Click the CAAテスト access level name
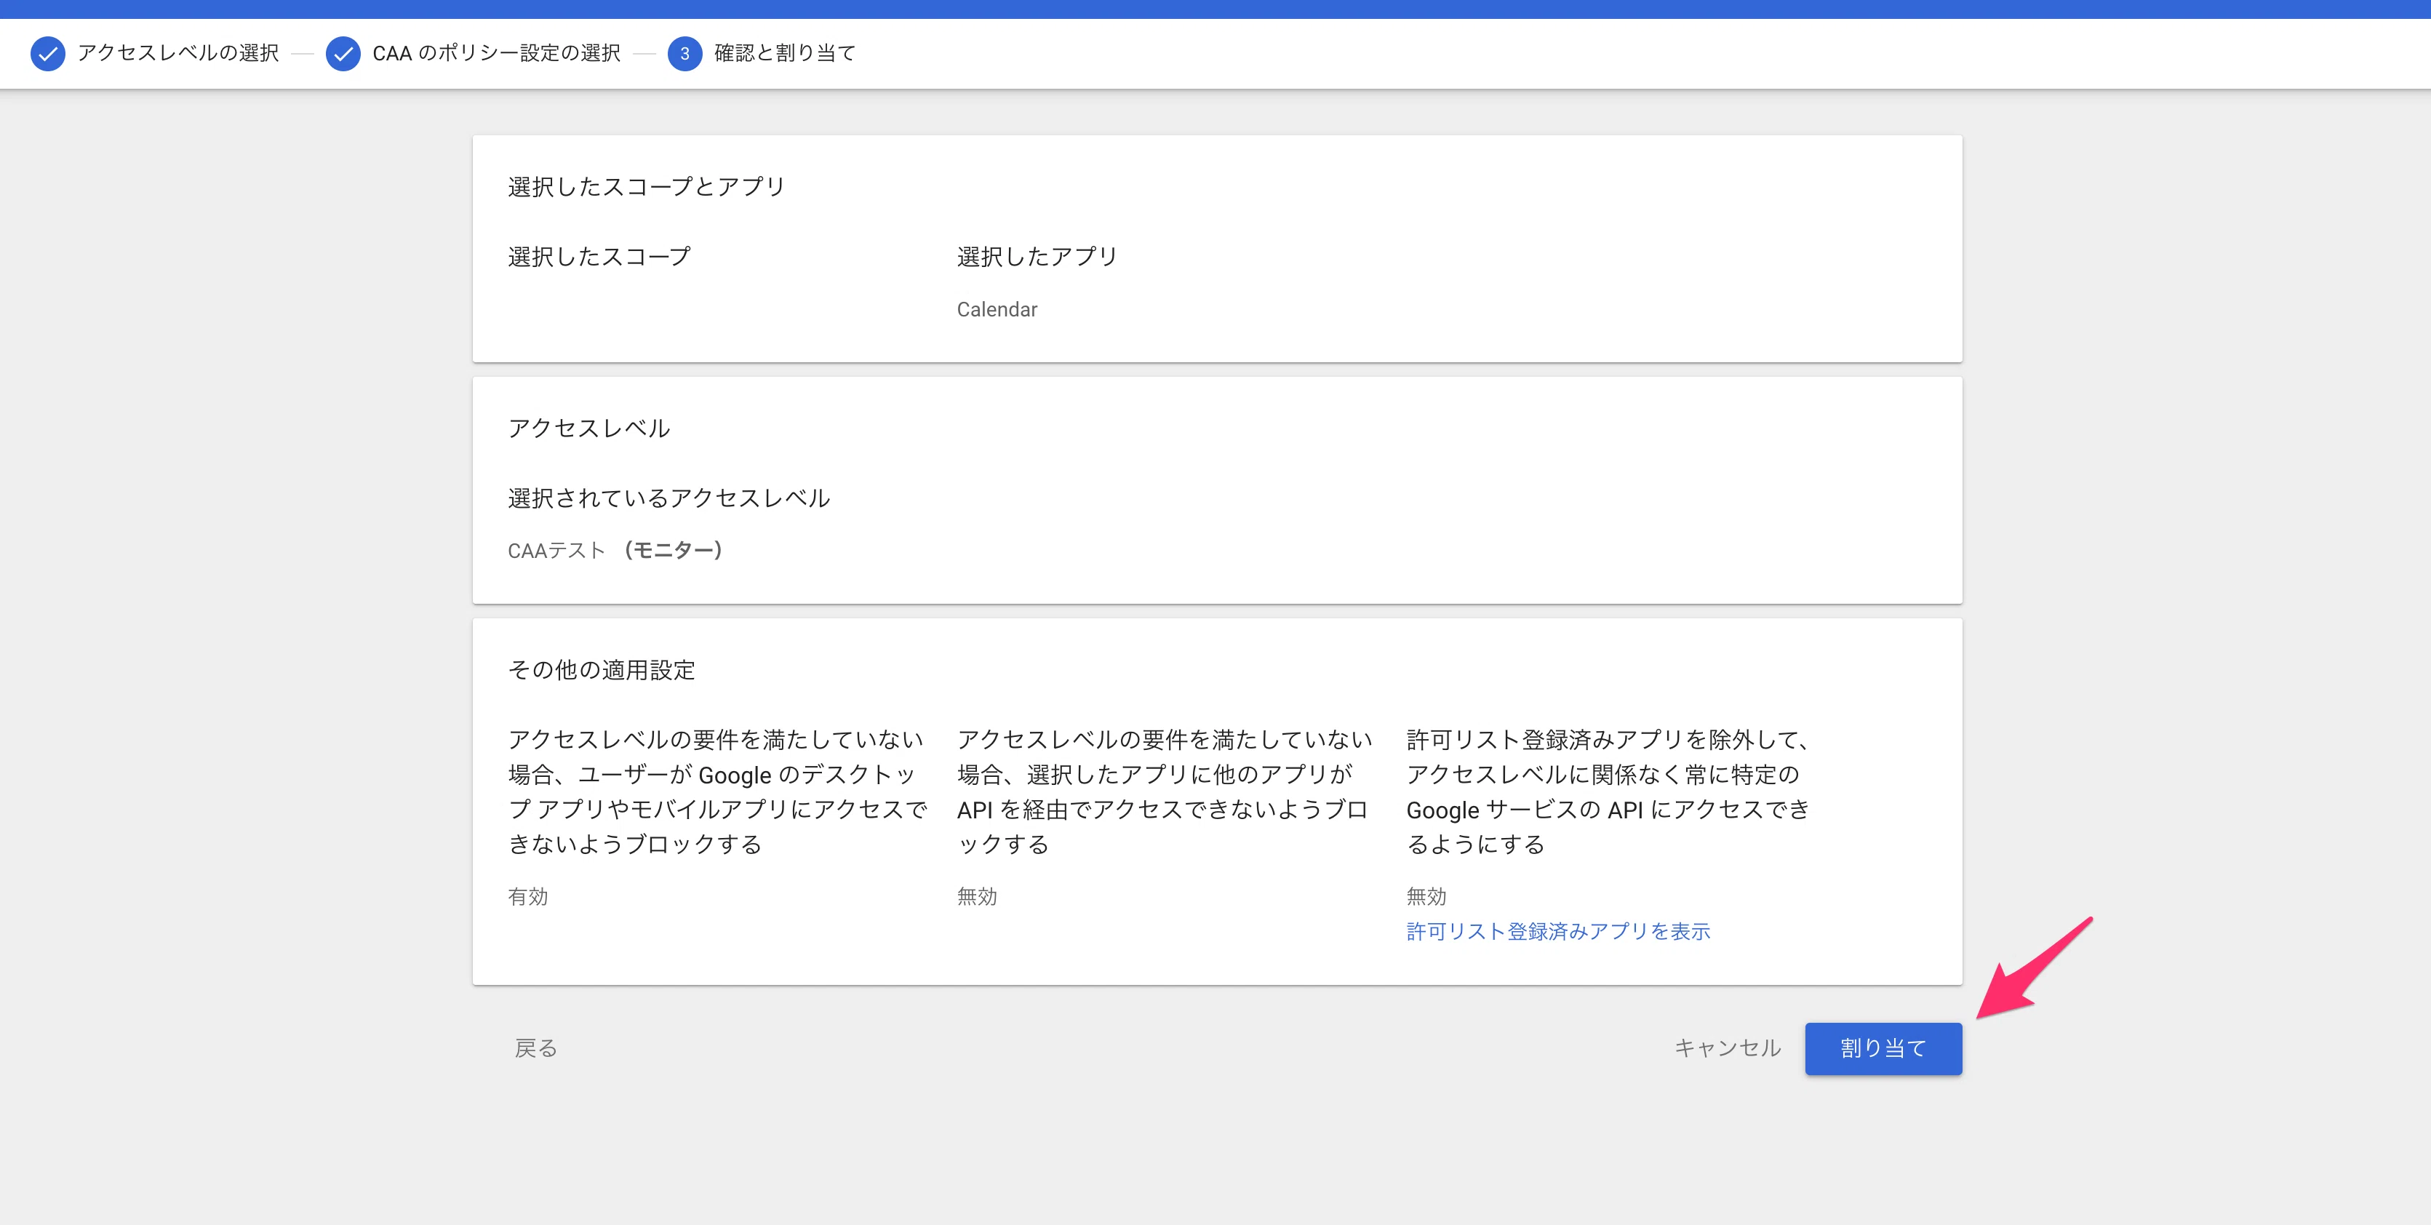2431x1225 pixels. 556,550
